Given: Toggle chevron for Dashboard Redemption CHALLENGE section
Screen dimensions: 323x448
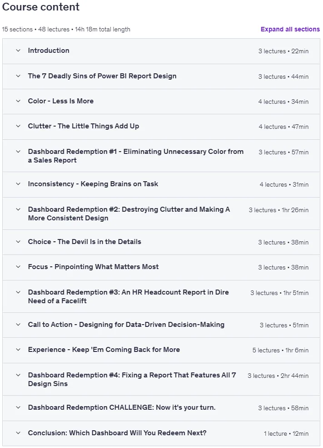Looking at the screenshot, I should click(x=18, y=407).
